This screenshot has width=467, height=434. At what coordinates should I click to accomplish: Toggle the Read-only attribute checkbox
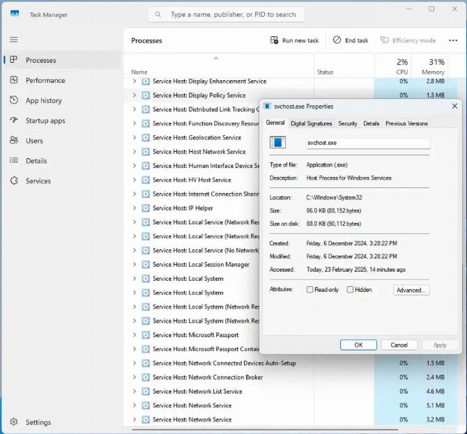(x=309, y=290)
